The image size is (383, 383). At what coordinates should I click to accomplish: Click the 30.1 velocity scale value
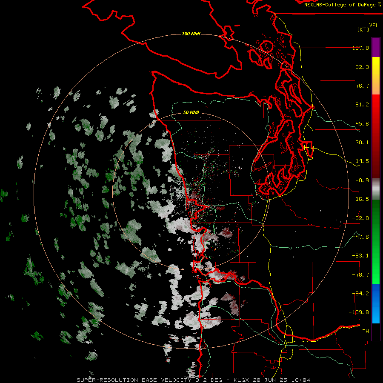(362, 143)
